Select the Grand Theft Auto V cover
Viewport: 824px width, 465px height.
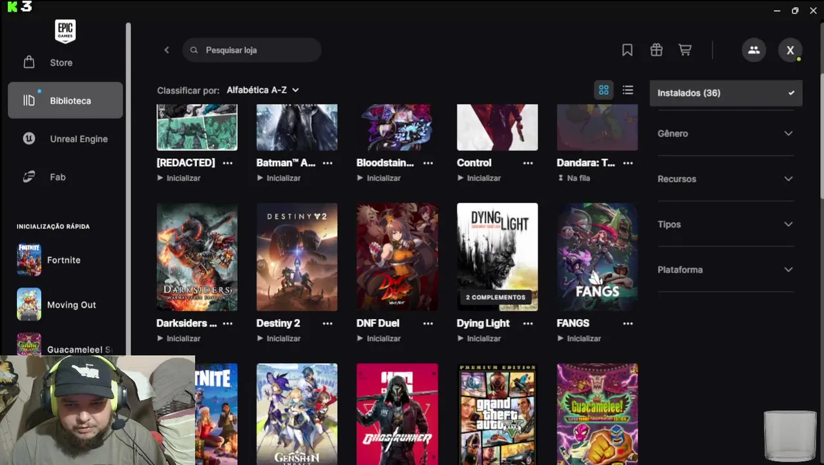498,414
